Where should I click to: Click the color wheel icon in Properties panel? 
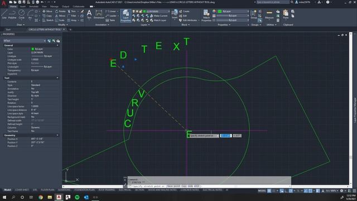click(x=214, y=11)
